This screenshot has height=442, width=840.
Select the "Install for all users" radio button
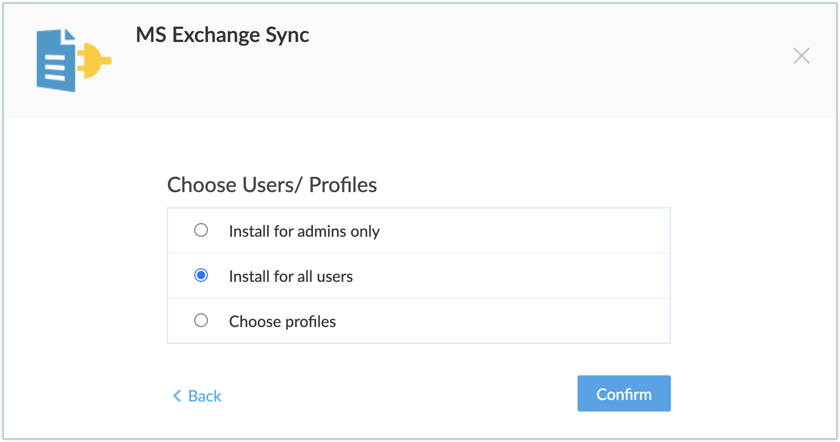201,276
